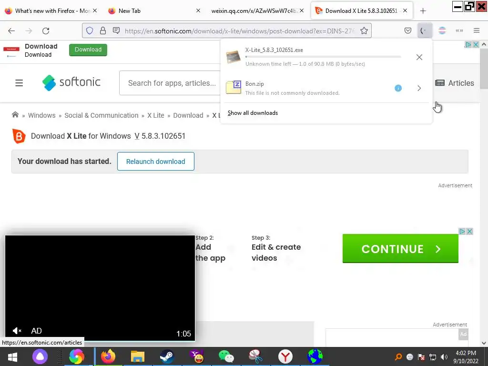Click the black video ad player

pyautogui.click(x=100, y=288)
